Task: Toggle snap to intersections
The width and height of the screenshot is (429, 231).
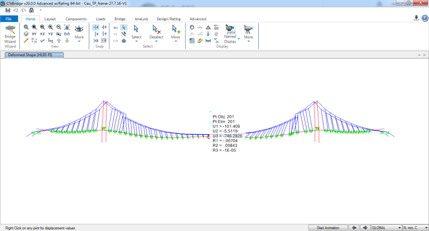Action: click(96, 40)
